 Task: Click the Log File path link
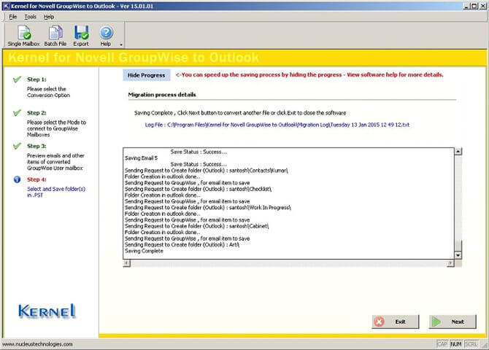(x=277, y=125)
